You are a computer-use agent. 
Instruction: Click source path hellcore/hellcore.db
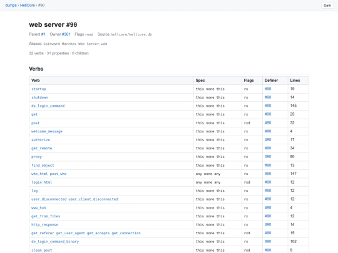click(x=131, y=34)
